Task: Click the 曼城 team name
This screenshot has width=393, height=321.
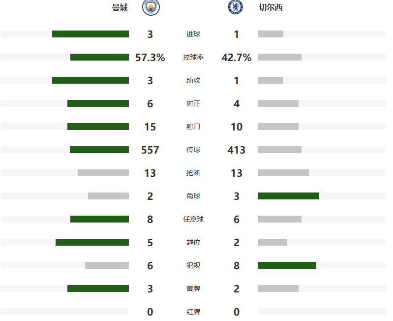Action: click(x=120, y=8)
